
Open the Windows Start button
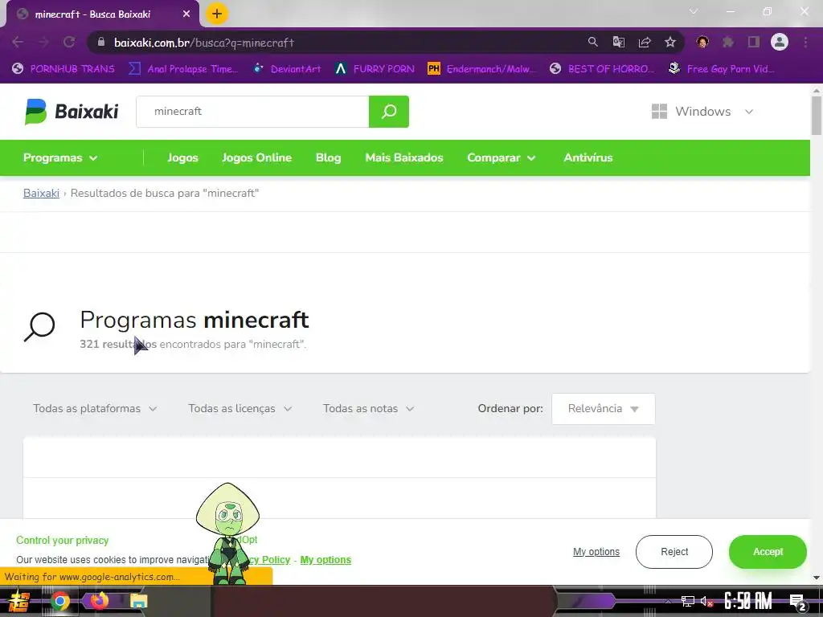point(19,601)
